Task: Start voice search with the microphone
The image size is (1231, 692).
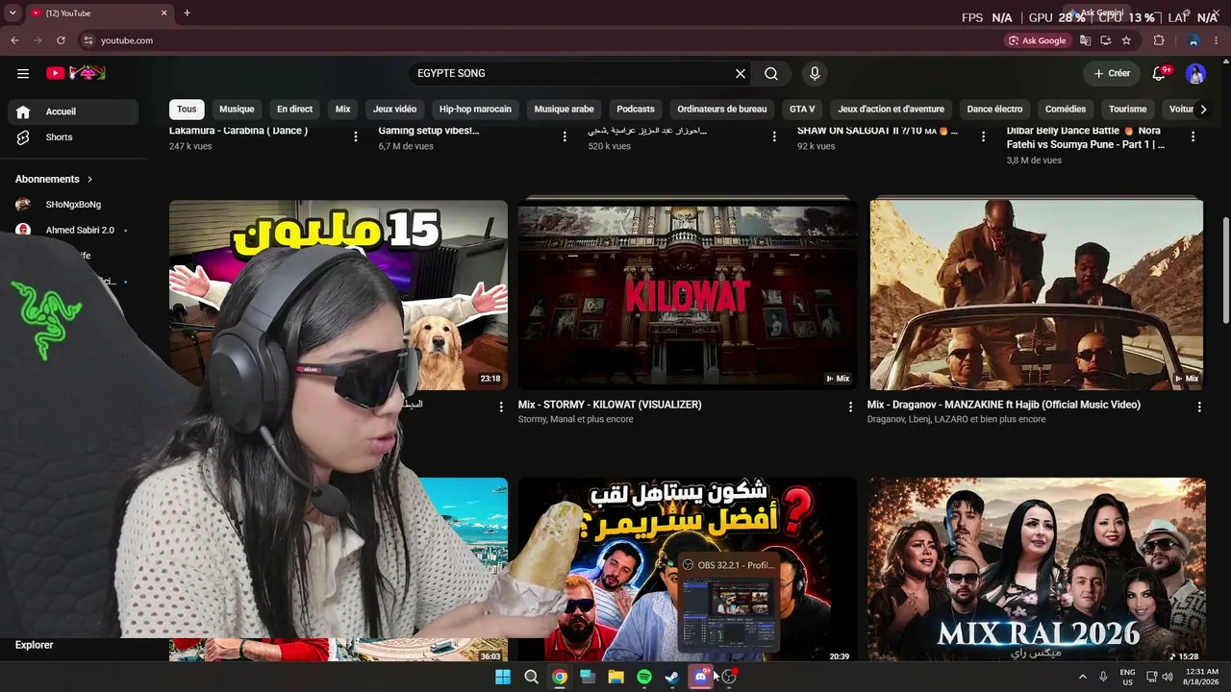Action: point(815,73)
